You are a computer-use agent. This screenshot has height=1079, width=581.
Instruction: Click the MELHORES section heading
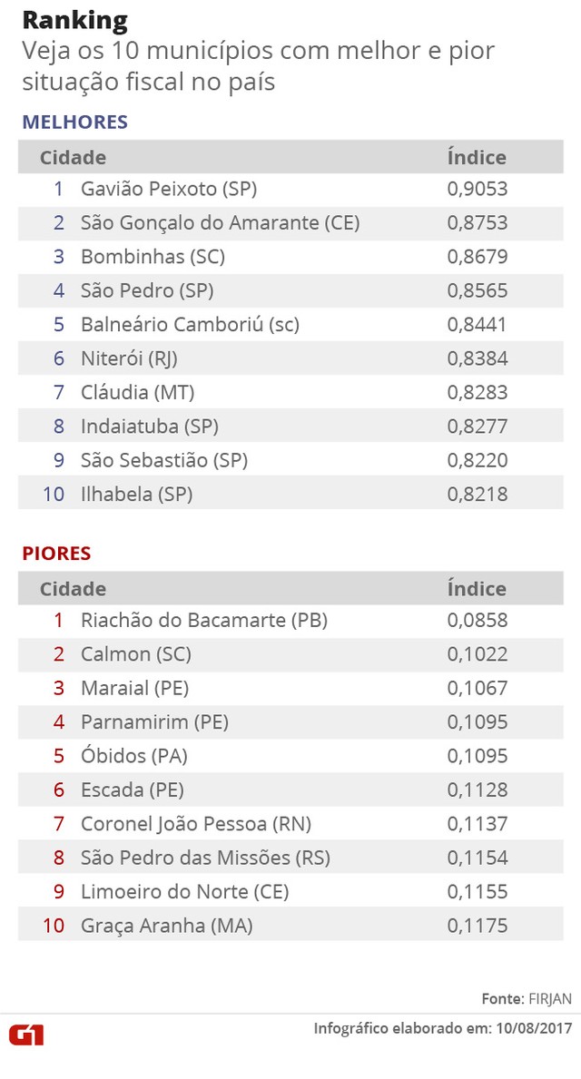[x=75, y=123]
